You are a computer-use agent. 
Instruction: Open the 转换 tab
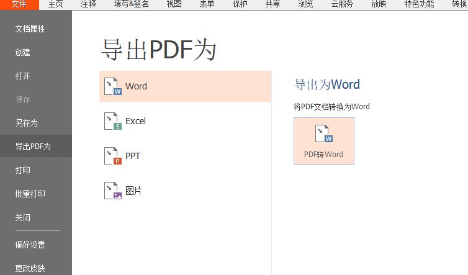click(x=460, y=4)
